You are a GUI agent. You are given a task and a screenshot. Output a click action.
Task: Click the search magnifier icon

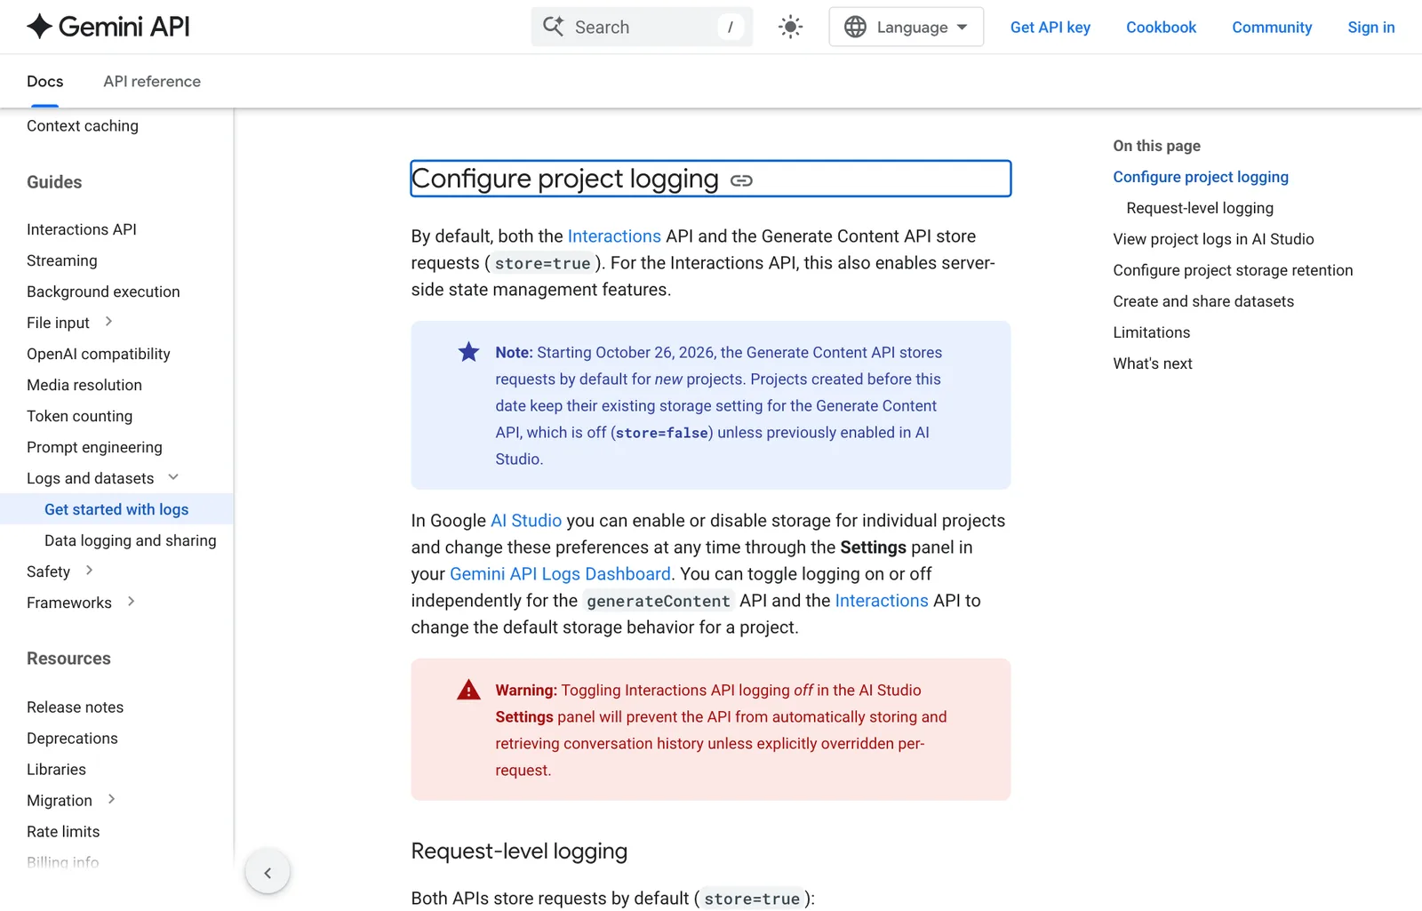pyautogui.click(x=554, y=27)
